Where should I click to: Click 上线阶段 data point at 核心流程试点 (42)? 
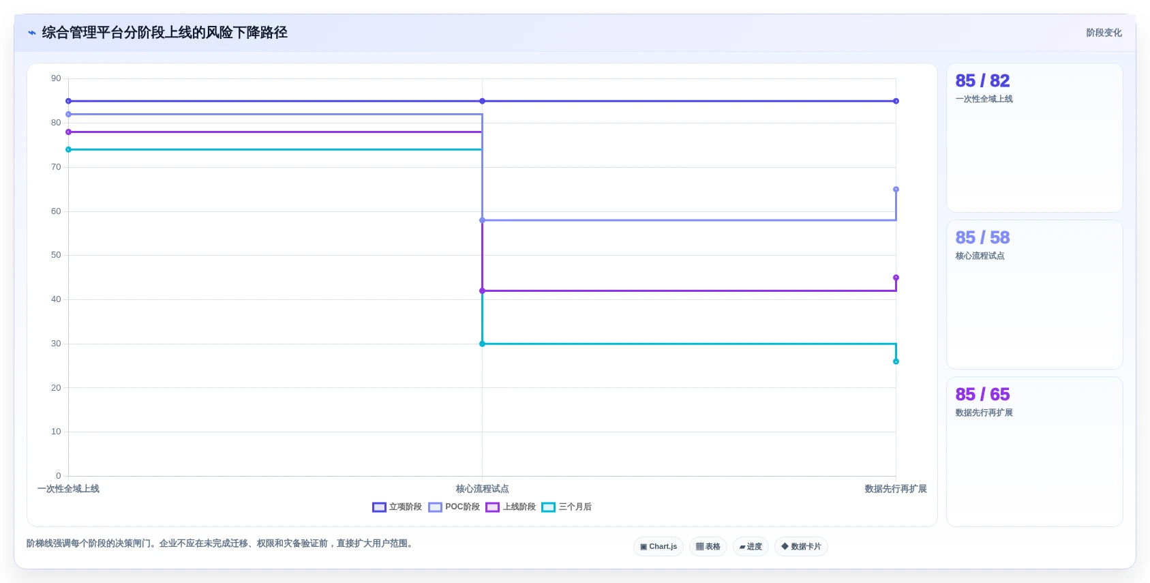[x=482, y=290]
